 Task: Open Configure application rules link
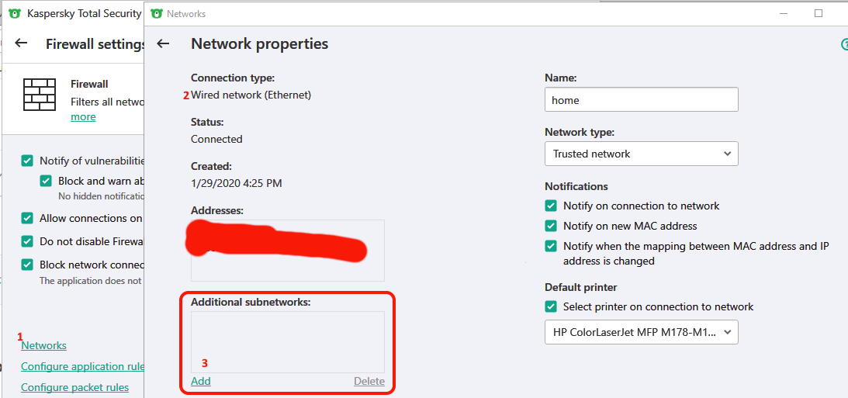(82, 367)
